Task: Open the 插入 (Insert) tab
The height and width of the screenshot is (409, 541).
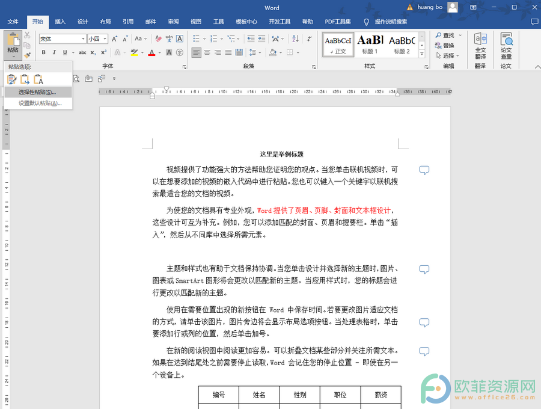Action: click(x=60, y=22)
